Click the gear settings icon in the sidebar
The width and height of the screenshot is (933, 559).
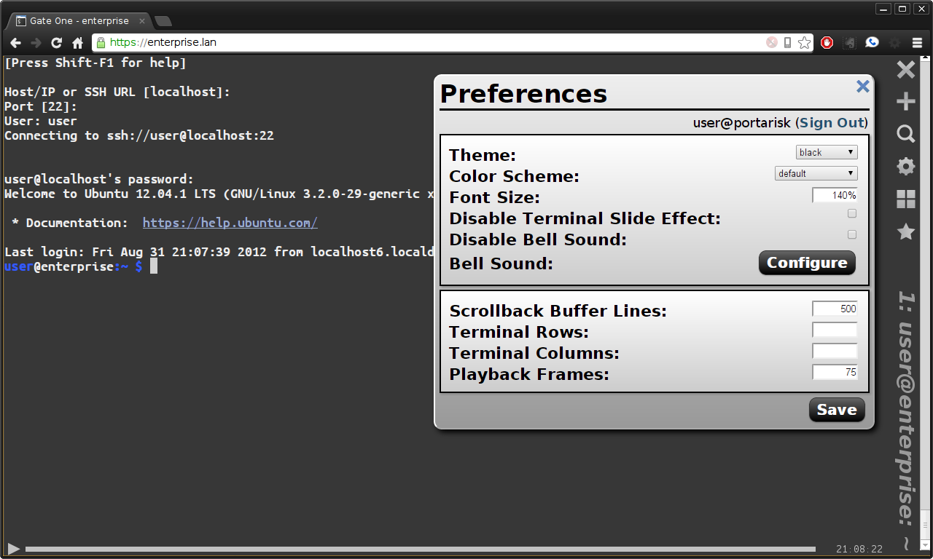[x=905, y=167]
